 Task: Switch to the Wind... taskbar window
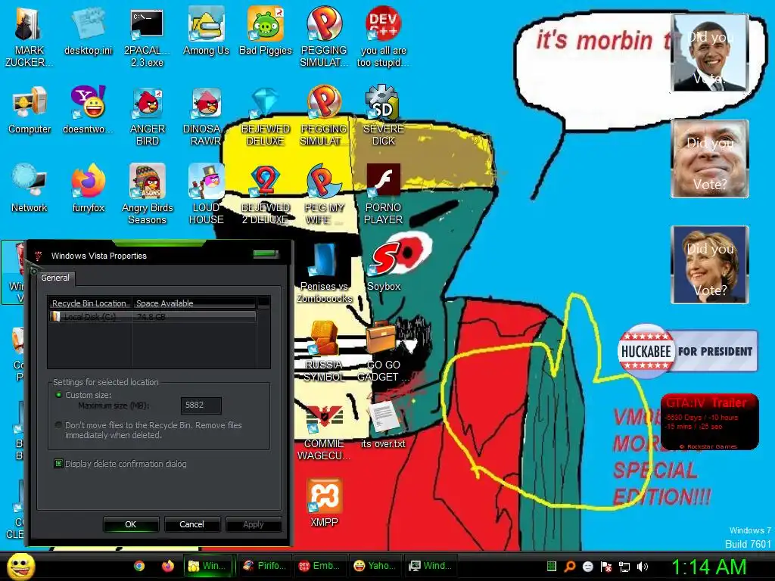click(x=431, y=566)
